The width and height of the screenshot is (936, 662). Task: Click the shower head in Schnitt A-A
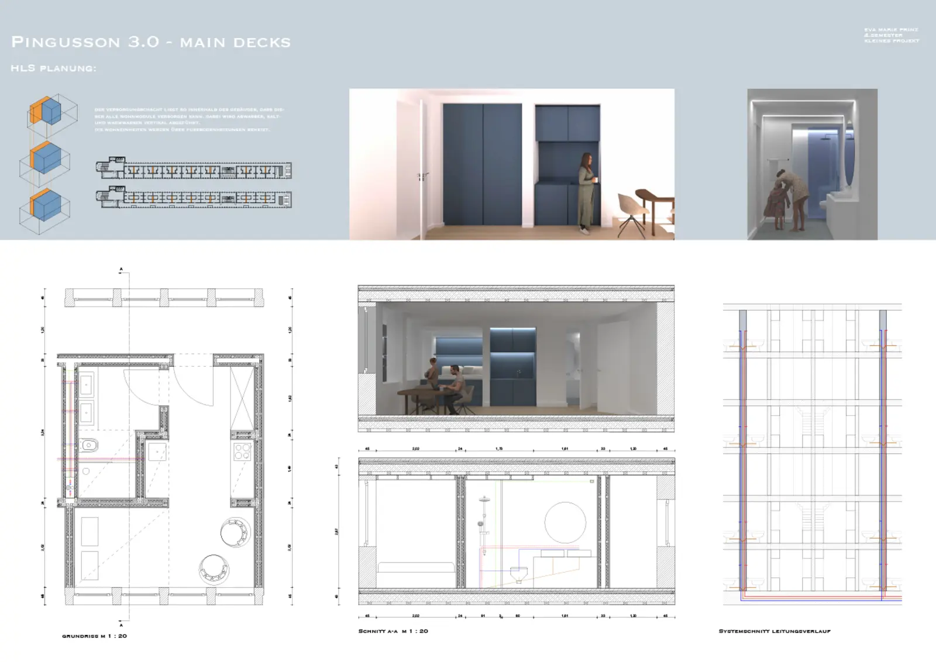click(484, 501)
